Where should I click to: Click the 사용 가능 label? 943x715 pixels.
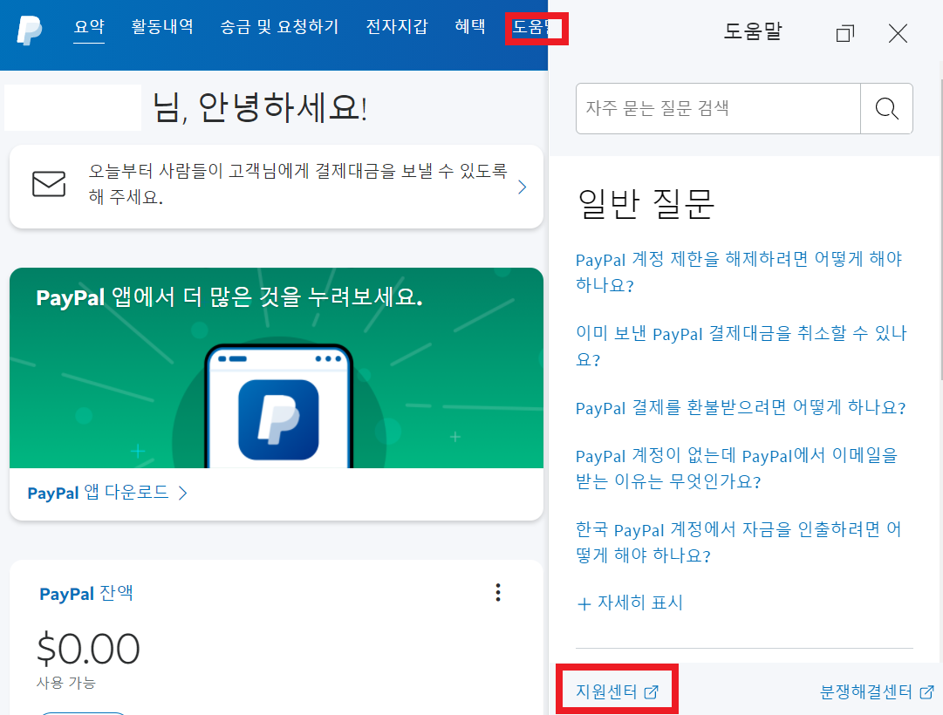coord(66,683)
